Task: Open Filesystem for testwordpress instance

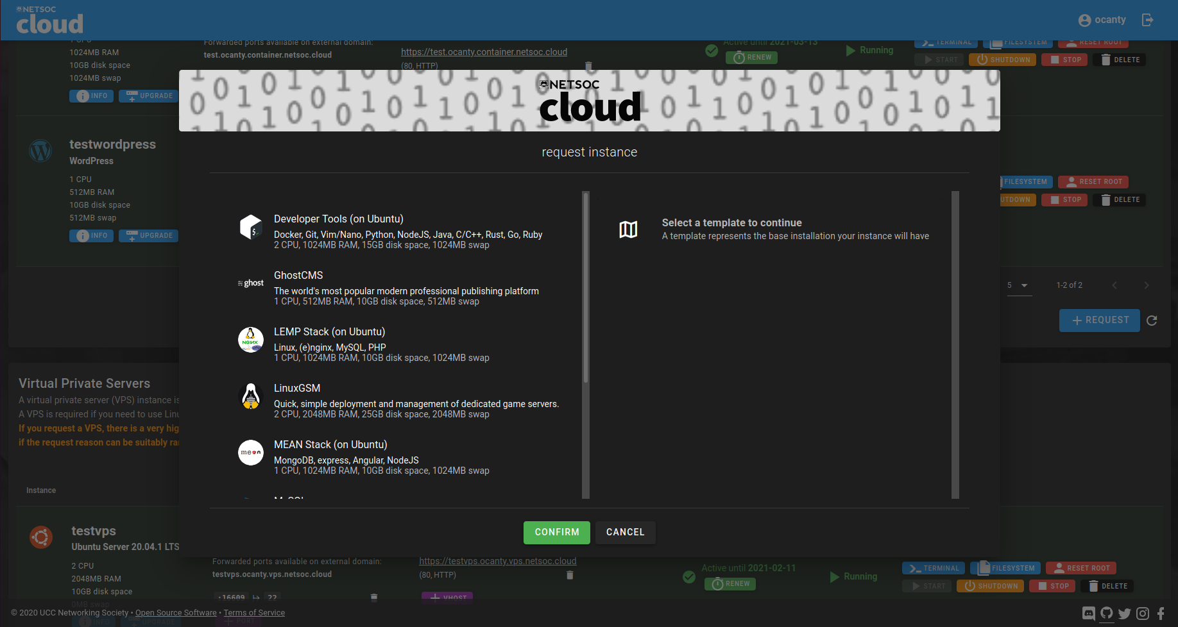Action: [1026, 182]
